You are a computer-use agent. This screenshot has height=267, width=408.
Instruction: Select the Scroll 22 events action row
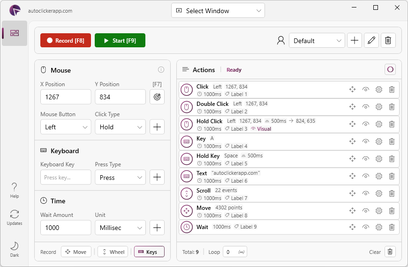click(x=289, y=193)
